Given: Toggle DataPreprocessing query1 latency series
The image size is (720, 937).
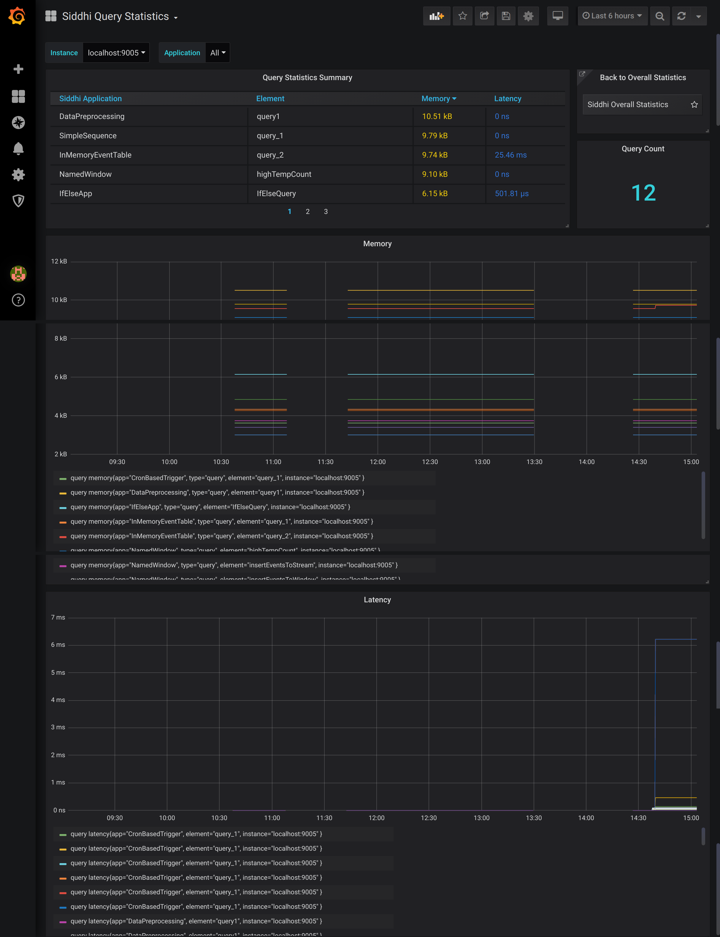Looking at the screenshot, I should click(x=196, y=921).
